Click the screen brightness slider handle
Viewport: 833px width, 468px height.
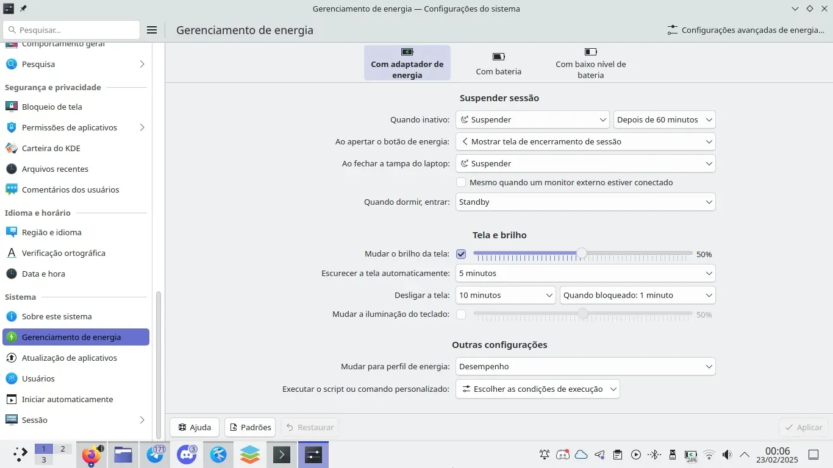coord(582,253)
